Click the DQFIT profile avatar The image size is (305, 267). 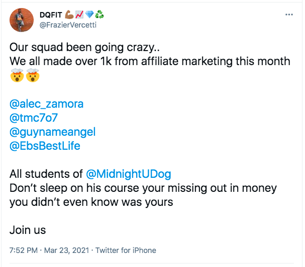(22, 20)
